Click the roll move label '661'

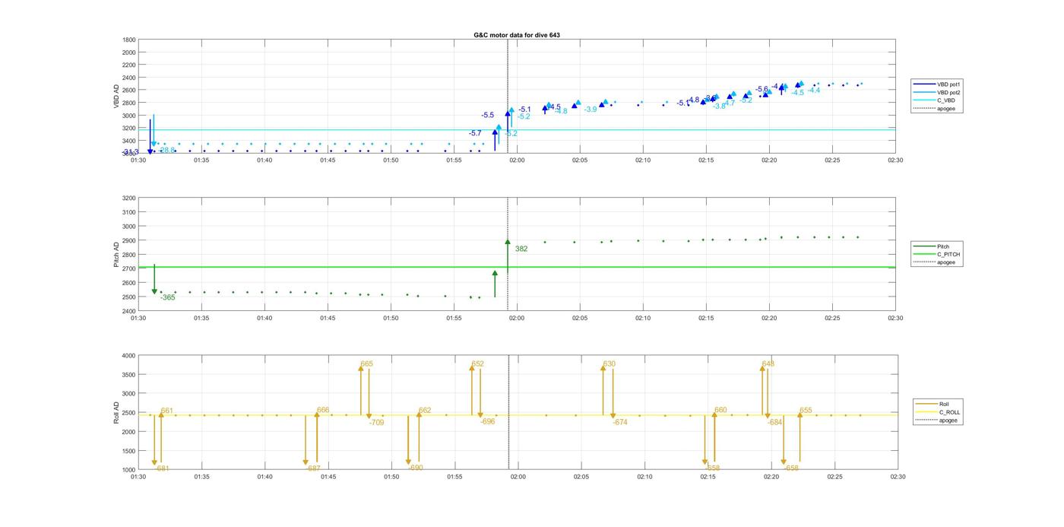(167, 411)
